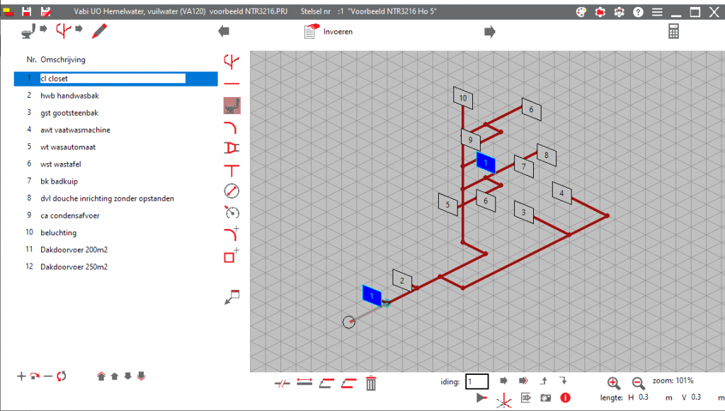The image size is (725, 411).
Task: Zoom in with the magnifier plus icon
Action: (x=614, y=383)
